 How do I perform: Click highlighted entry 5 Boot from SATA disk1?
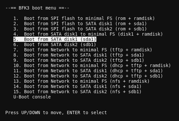click(55, 39)
